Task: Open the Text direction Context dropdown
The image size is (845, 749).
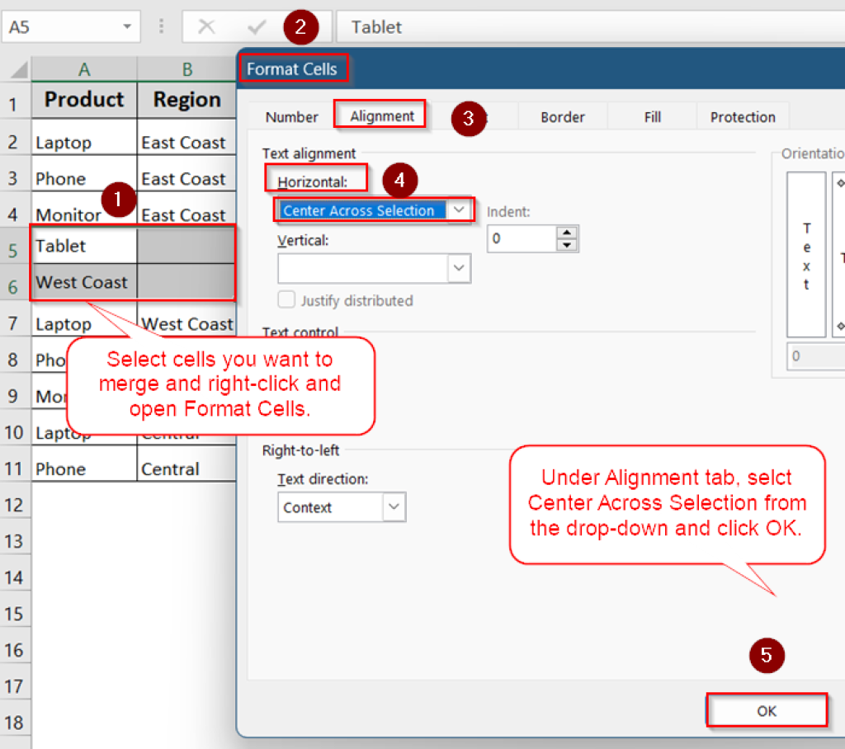Action: (x=394, y=506)
